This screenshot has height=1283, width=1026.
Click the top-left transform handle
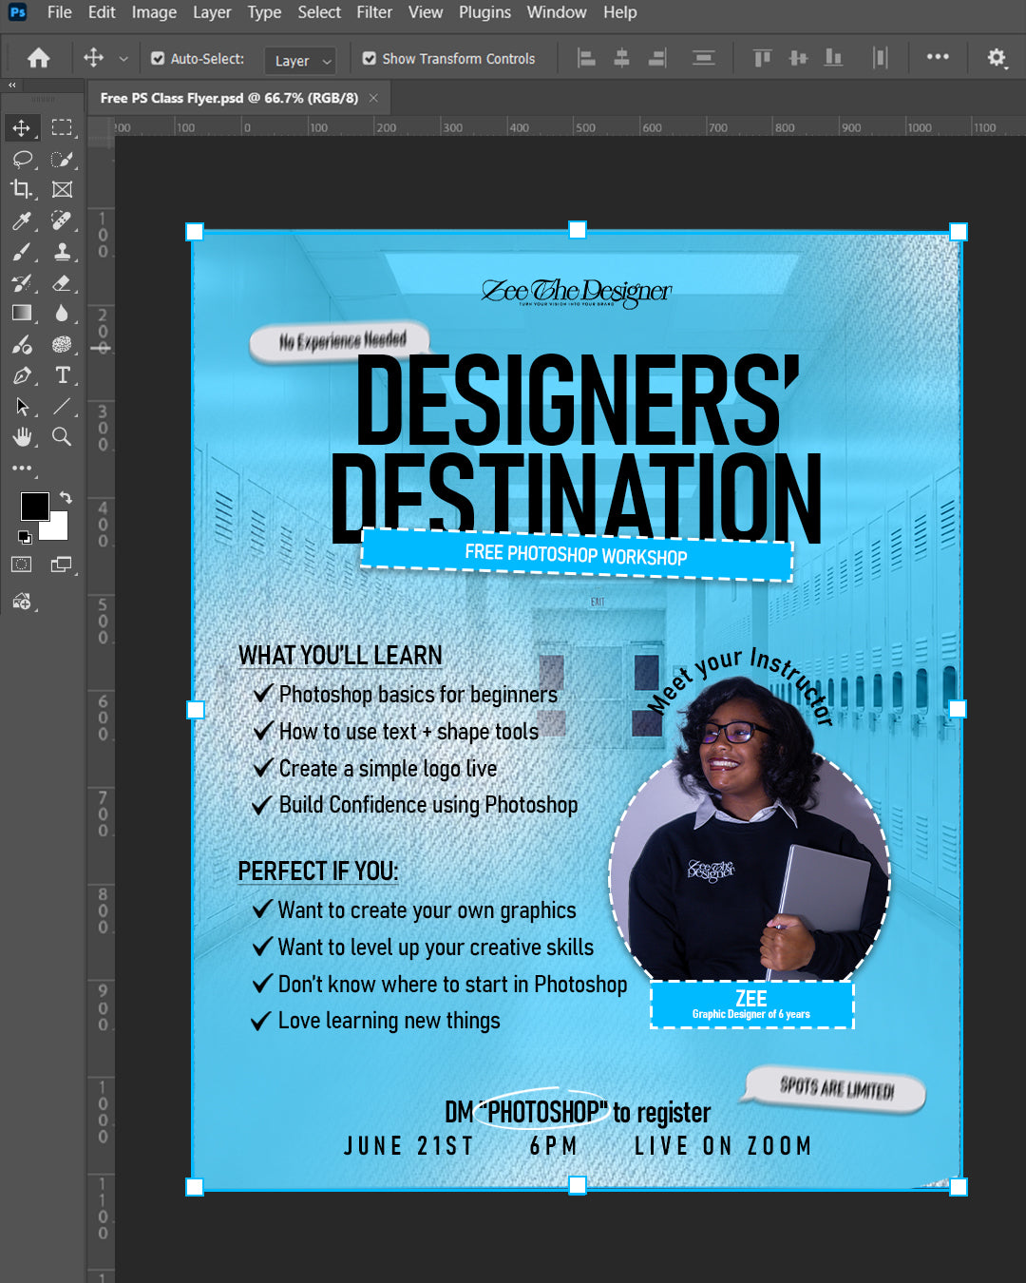point(195,231)
